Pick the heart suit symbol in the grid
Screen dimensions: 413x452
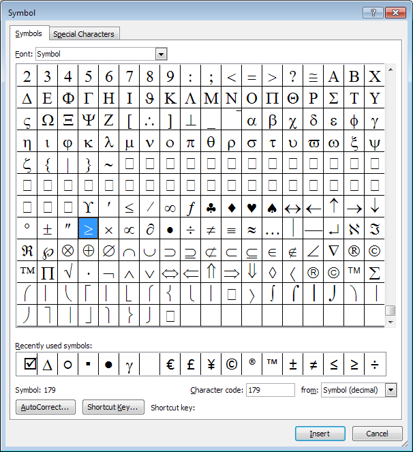252,207
